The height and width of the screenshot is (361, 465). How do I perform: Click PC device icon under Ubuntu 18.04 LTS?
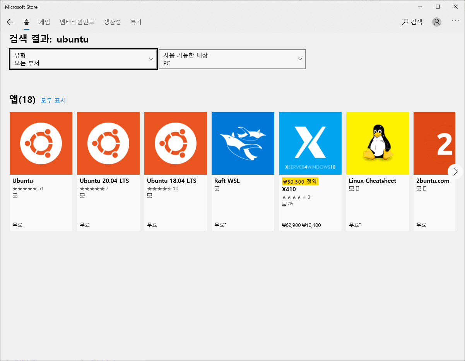(150, 196)
